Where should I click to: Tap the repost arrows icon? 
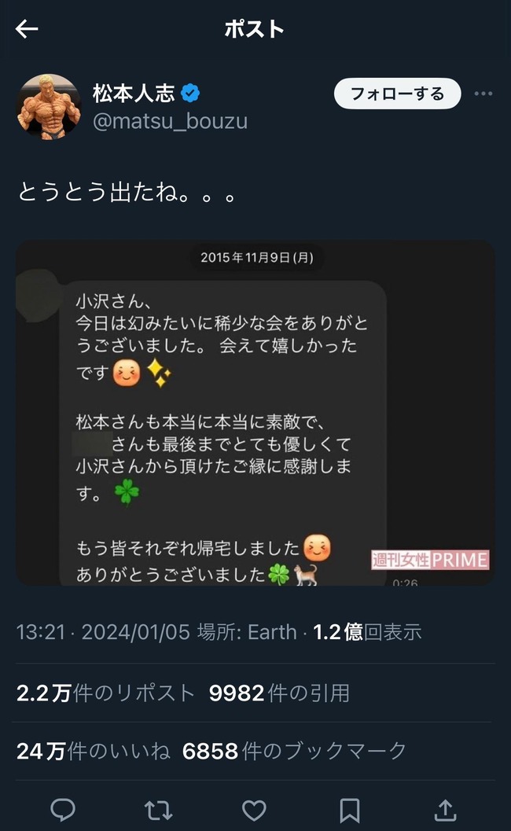tap(158, 810)
